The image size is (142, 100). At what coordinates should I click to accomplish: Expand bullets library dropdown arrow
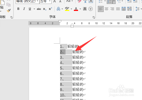pyautogui.click(x=105, y=1)
